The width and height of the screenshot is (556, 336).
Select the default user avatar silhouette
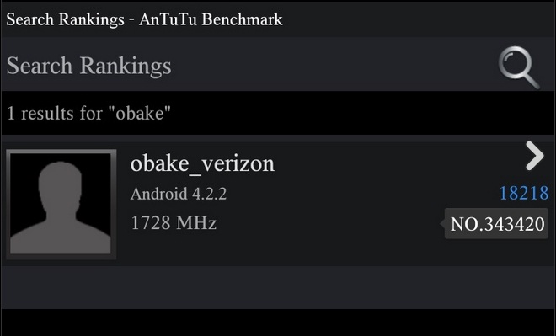click(x=61, y=205)
